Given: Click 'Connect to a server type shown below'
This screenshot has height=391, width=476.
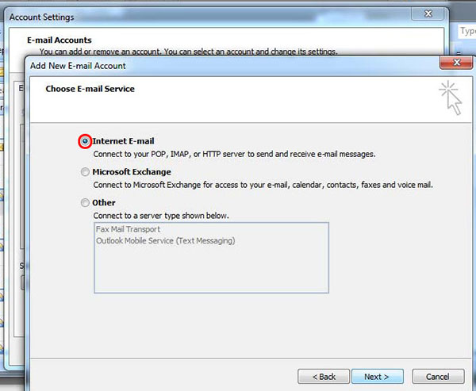Looking at the screenshot, I should (x=161, y=216).
